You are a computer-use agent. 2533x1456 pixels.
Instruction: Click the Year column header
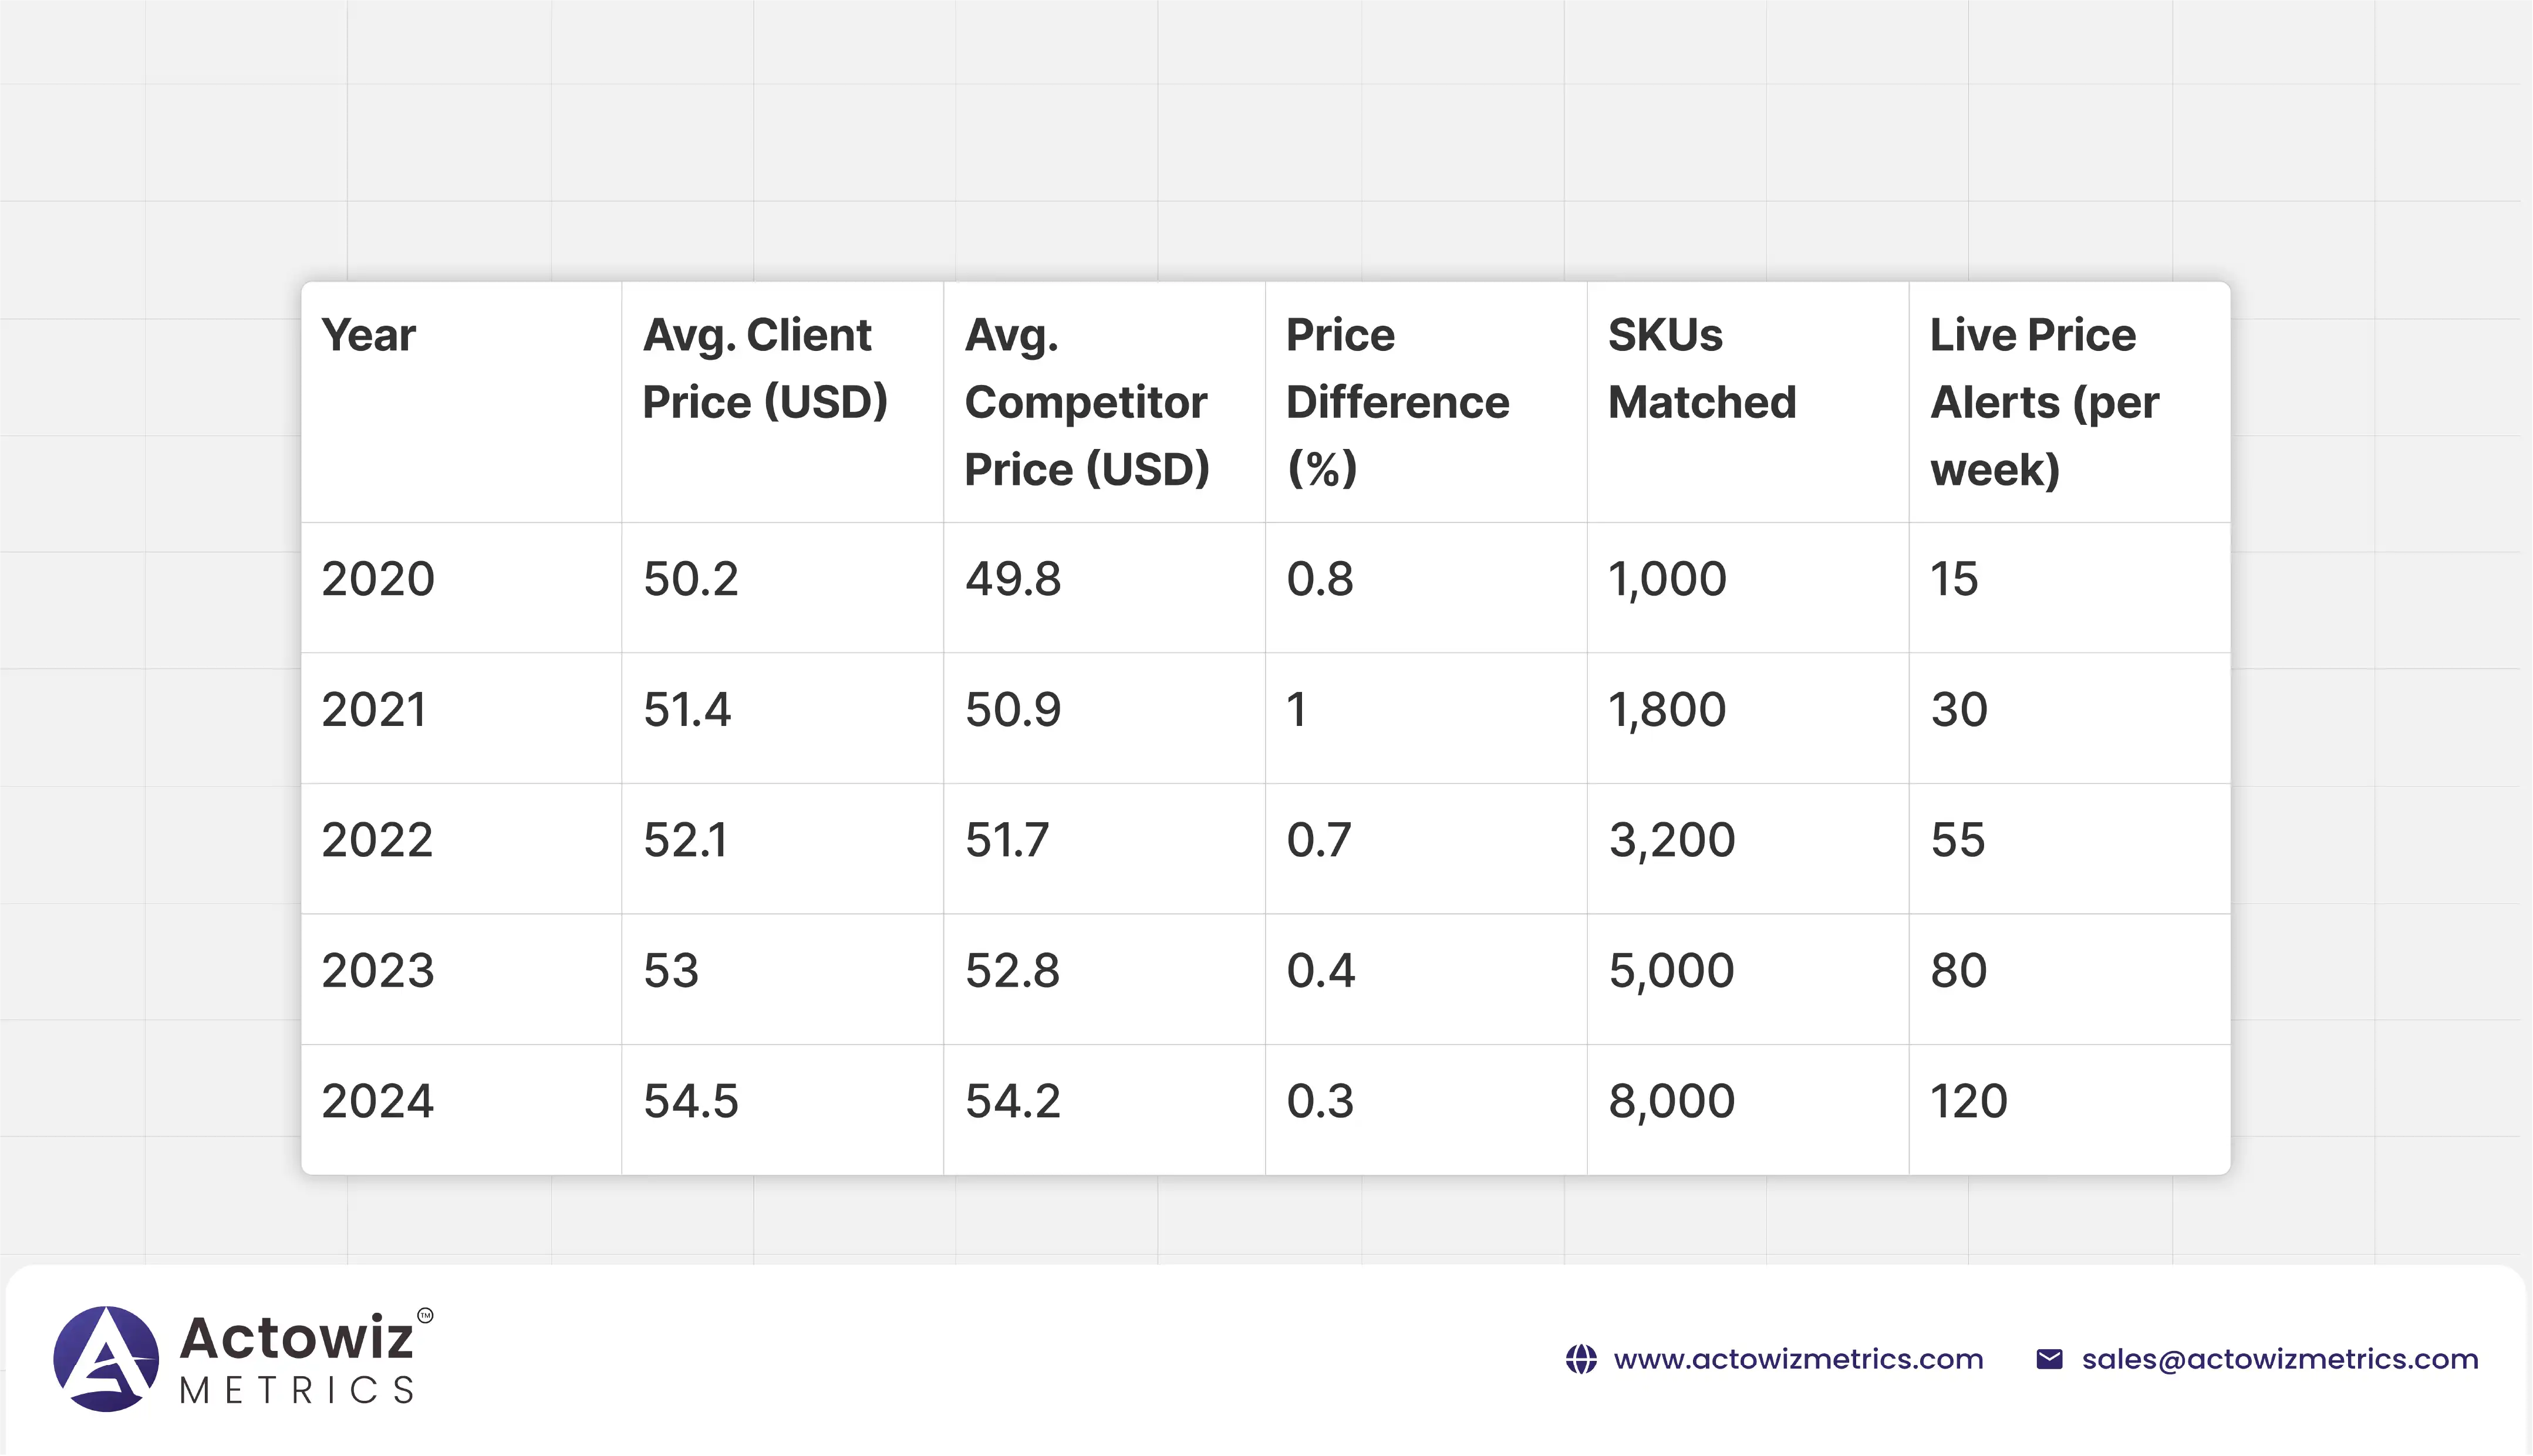pyautogui.click(x=368, y=335)
